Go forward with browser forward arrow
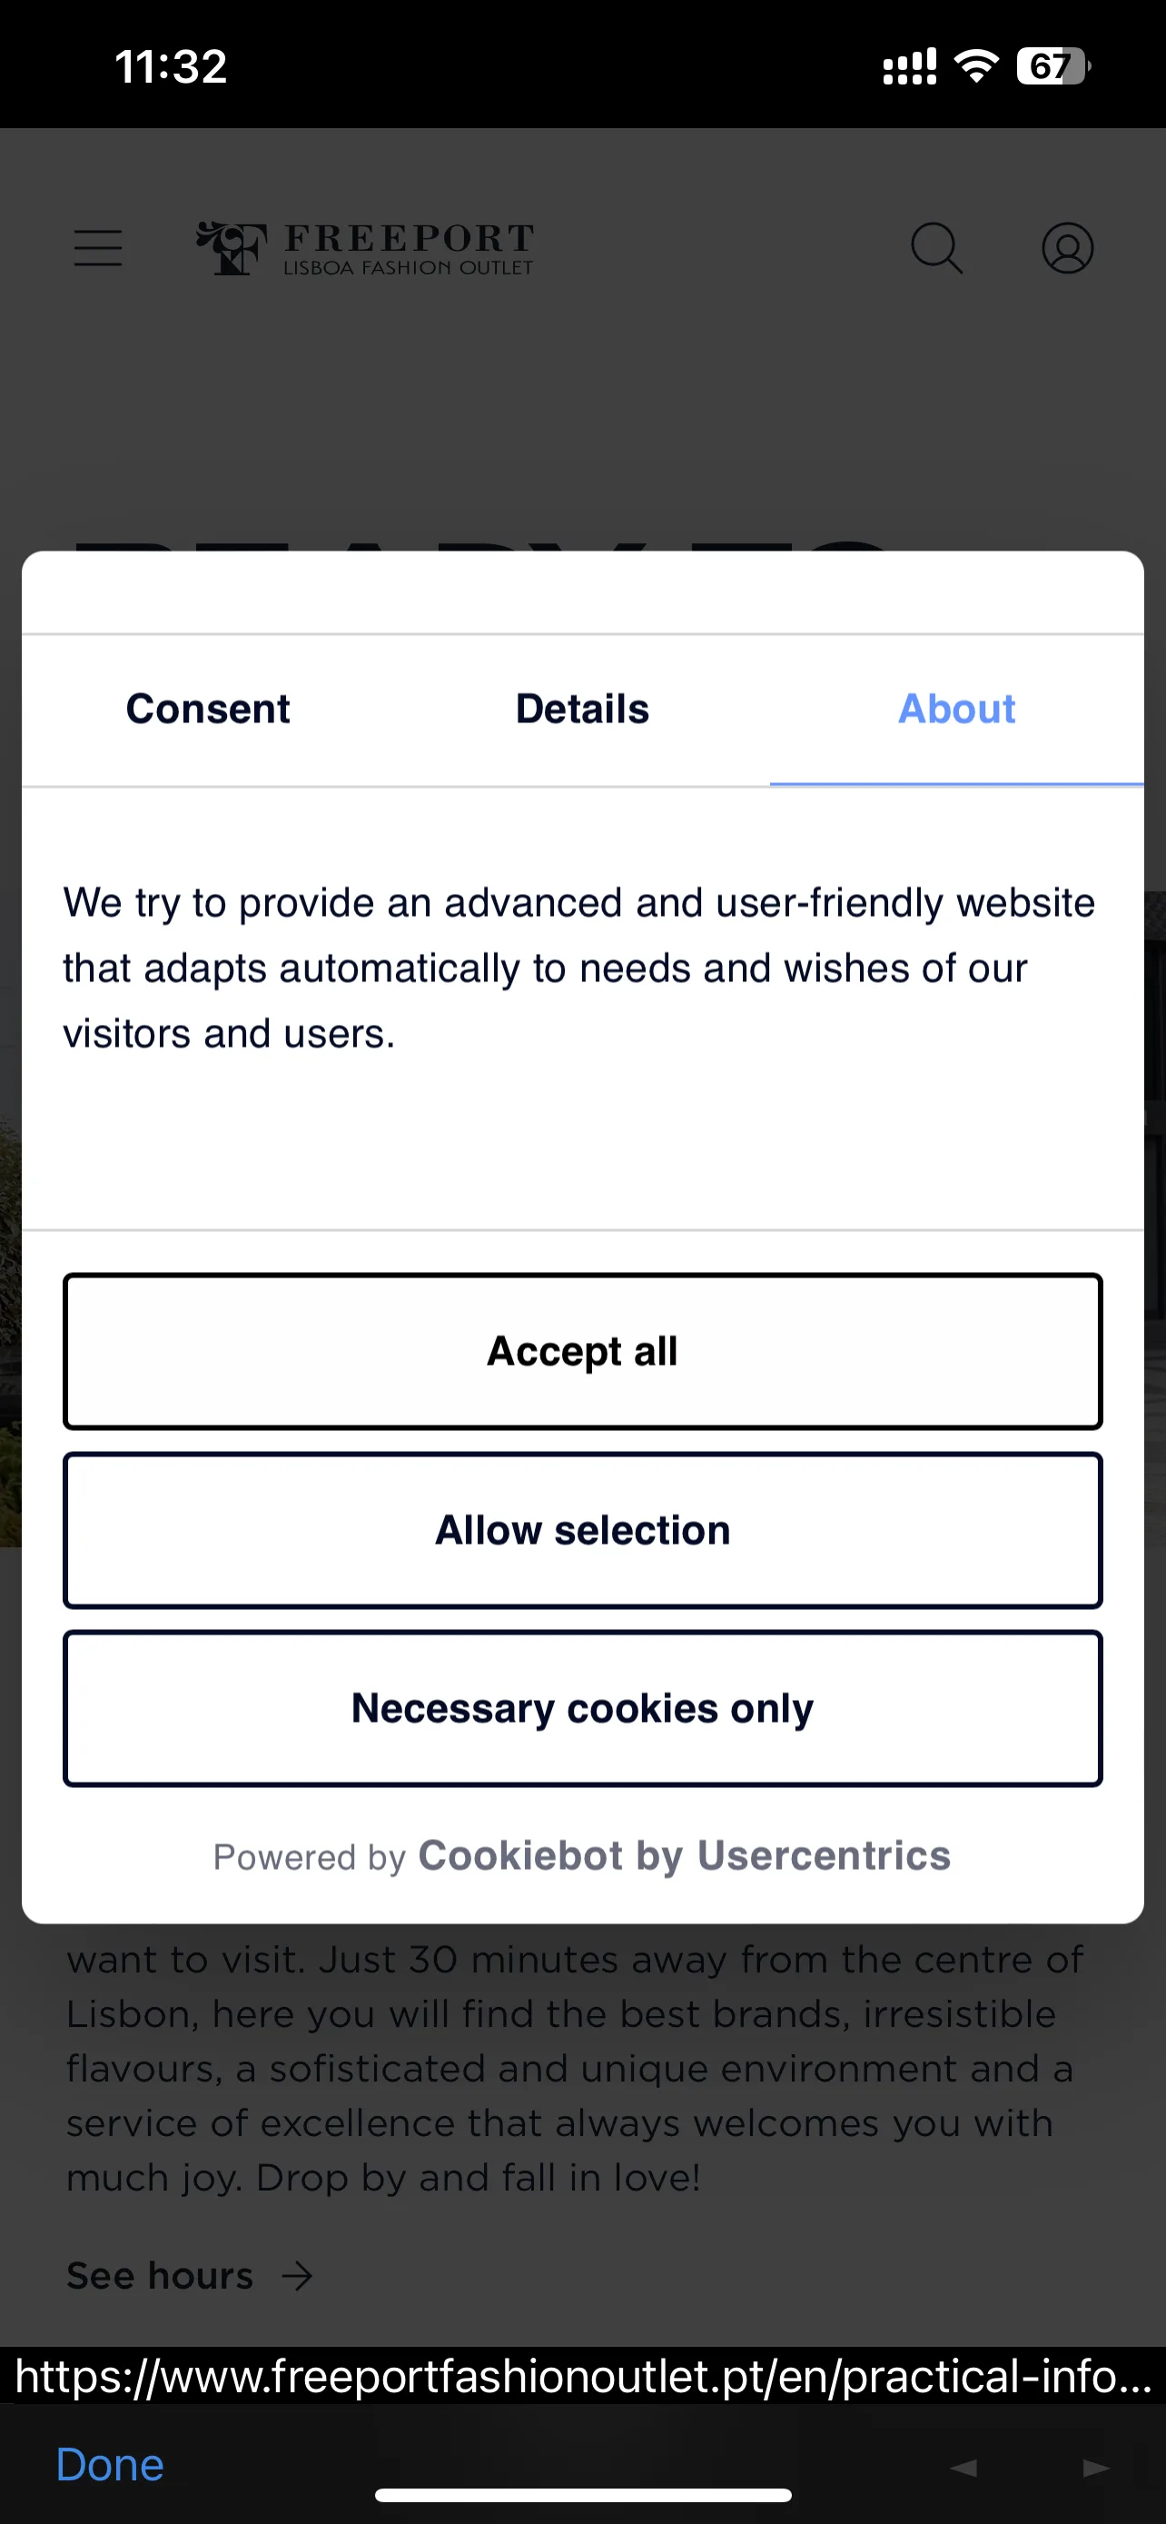1166x2524 pixels. coord(1096,2467)
